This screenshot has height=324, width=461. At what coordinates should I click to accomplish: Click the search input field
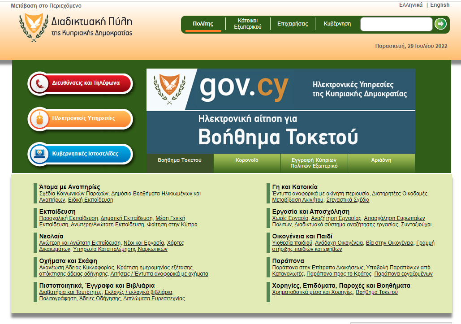396,24
